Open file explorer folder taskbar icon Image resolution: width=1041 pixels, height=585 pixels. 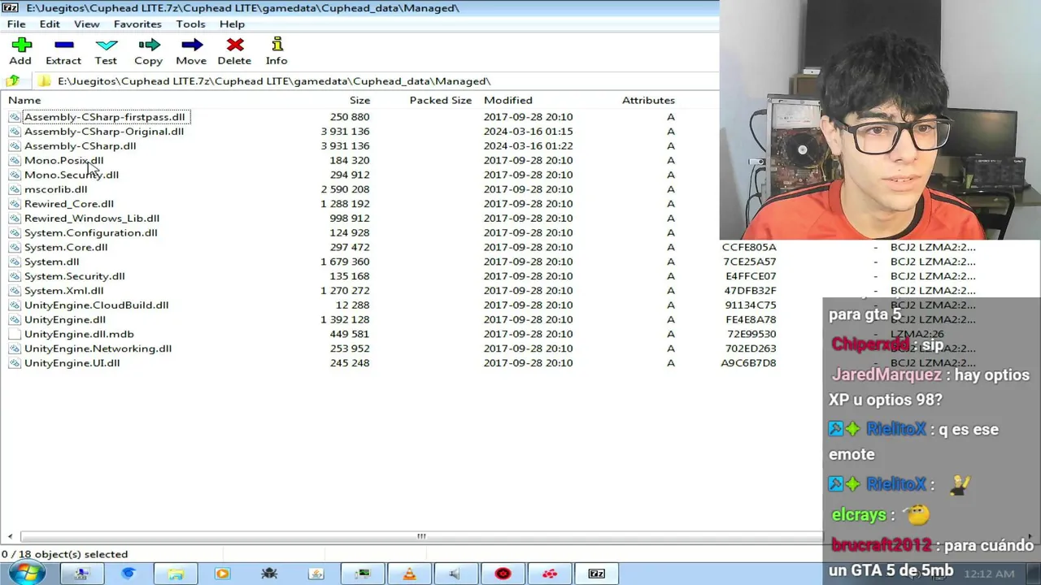click(x=176, y=574)
